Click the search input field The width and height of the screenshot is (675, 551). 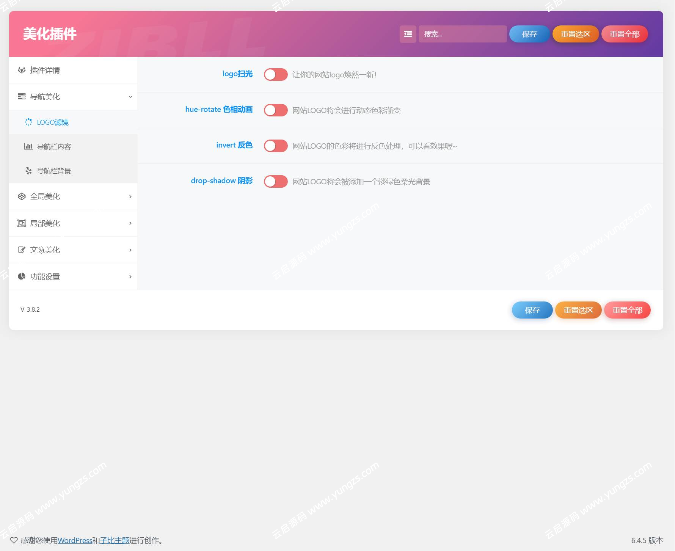click(462, 34)
